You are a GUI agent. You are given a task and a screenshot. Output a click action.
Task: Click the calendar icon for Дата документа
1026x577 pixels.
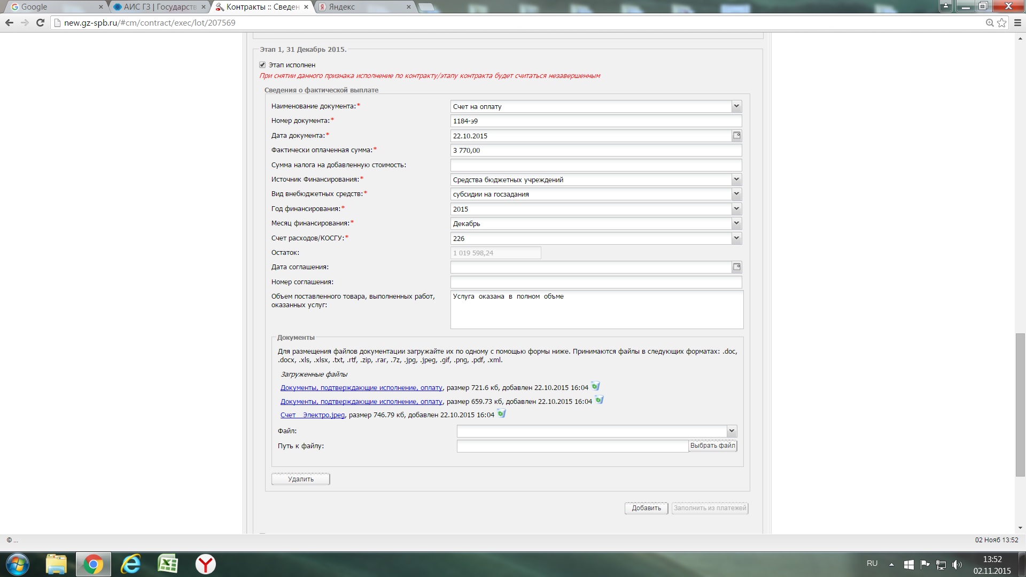tap(736, 136)
